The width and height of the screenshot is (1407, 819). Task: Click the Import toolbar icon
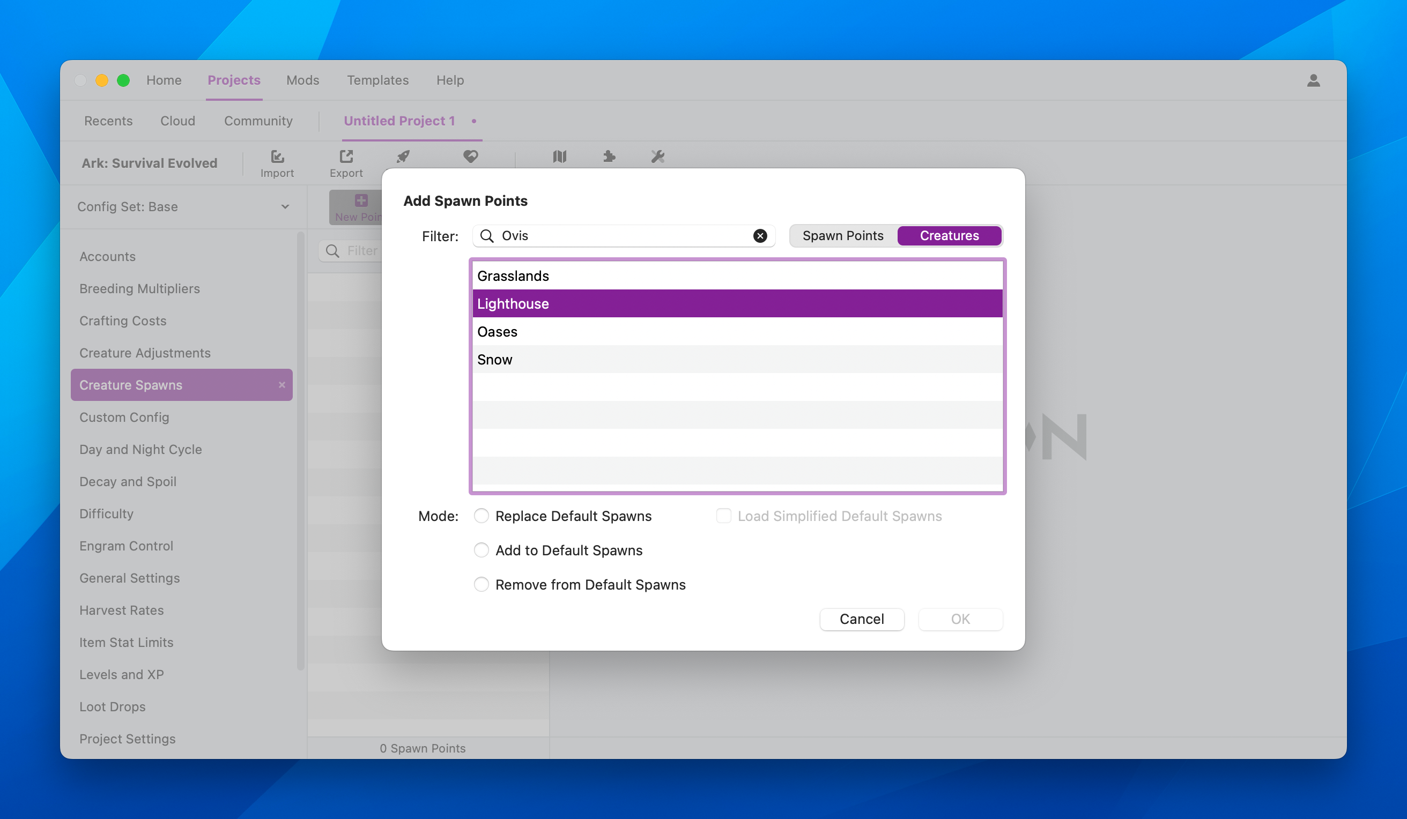277,162
